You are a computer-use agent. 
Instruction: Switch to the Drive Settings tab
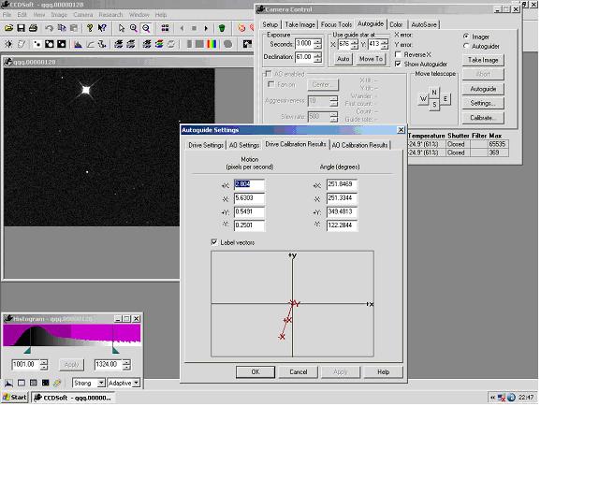[206, 145]
